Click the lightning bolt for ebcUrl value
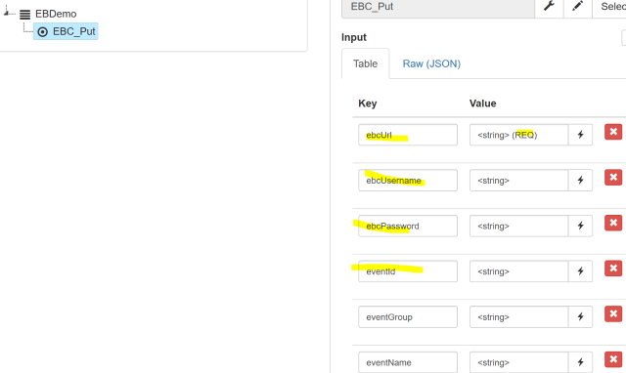The image size is (626, 373). pos(580,135)
